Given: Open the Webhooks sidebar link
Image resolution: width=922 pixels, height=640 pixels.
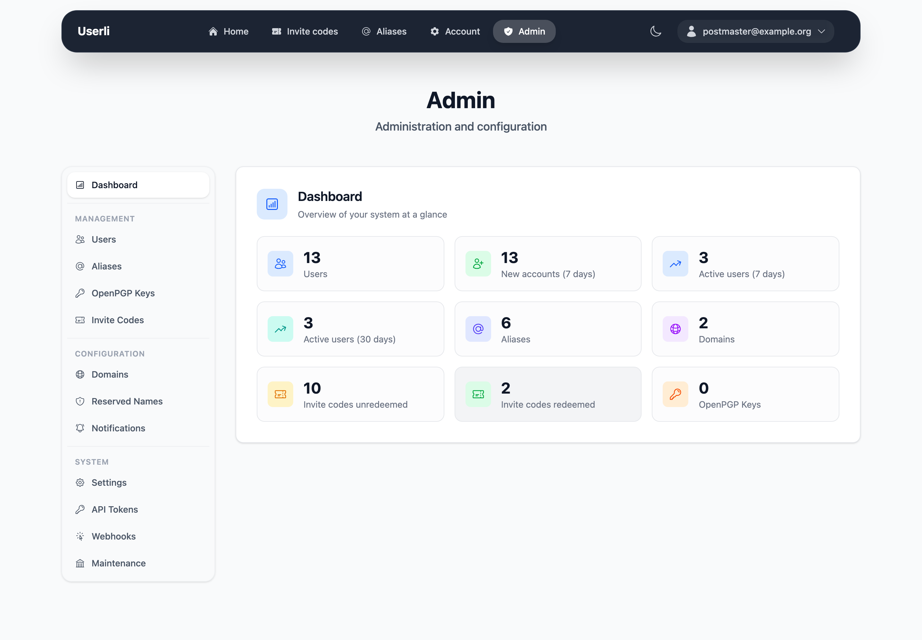Looking at the screenshot, I should pyautogui.click(x=138, y=537).
